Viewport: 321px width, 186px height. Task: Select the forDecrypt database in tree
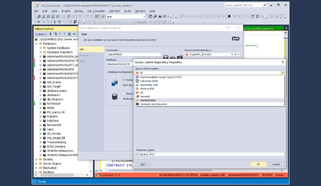tap(54, 104)
